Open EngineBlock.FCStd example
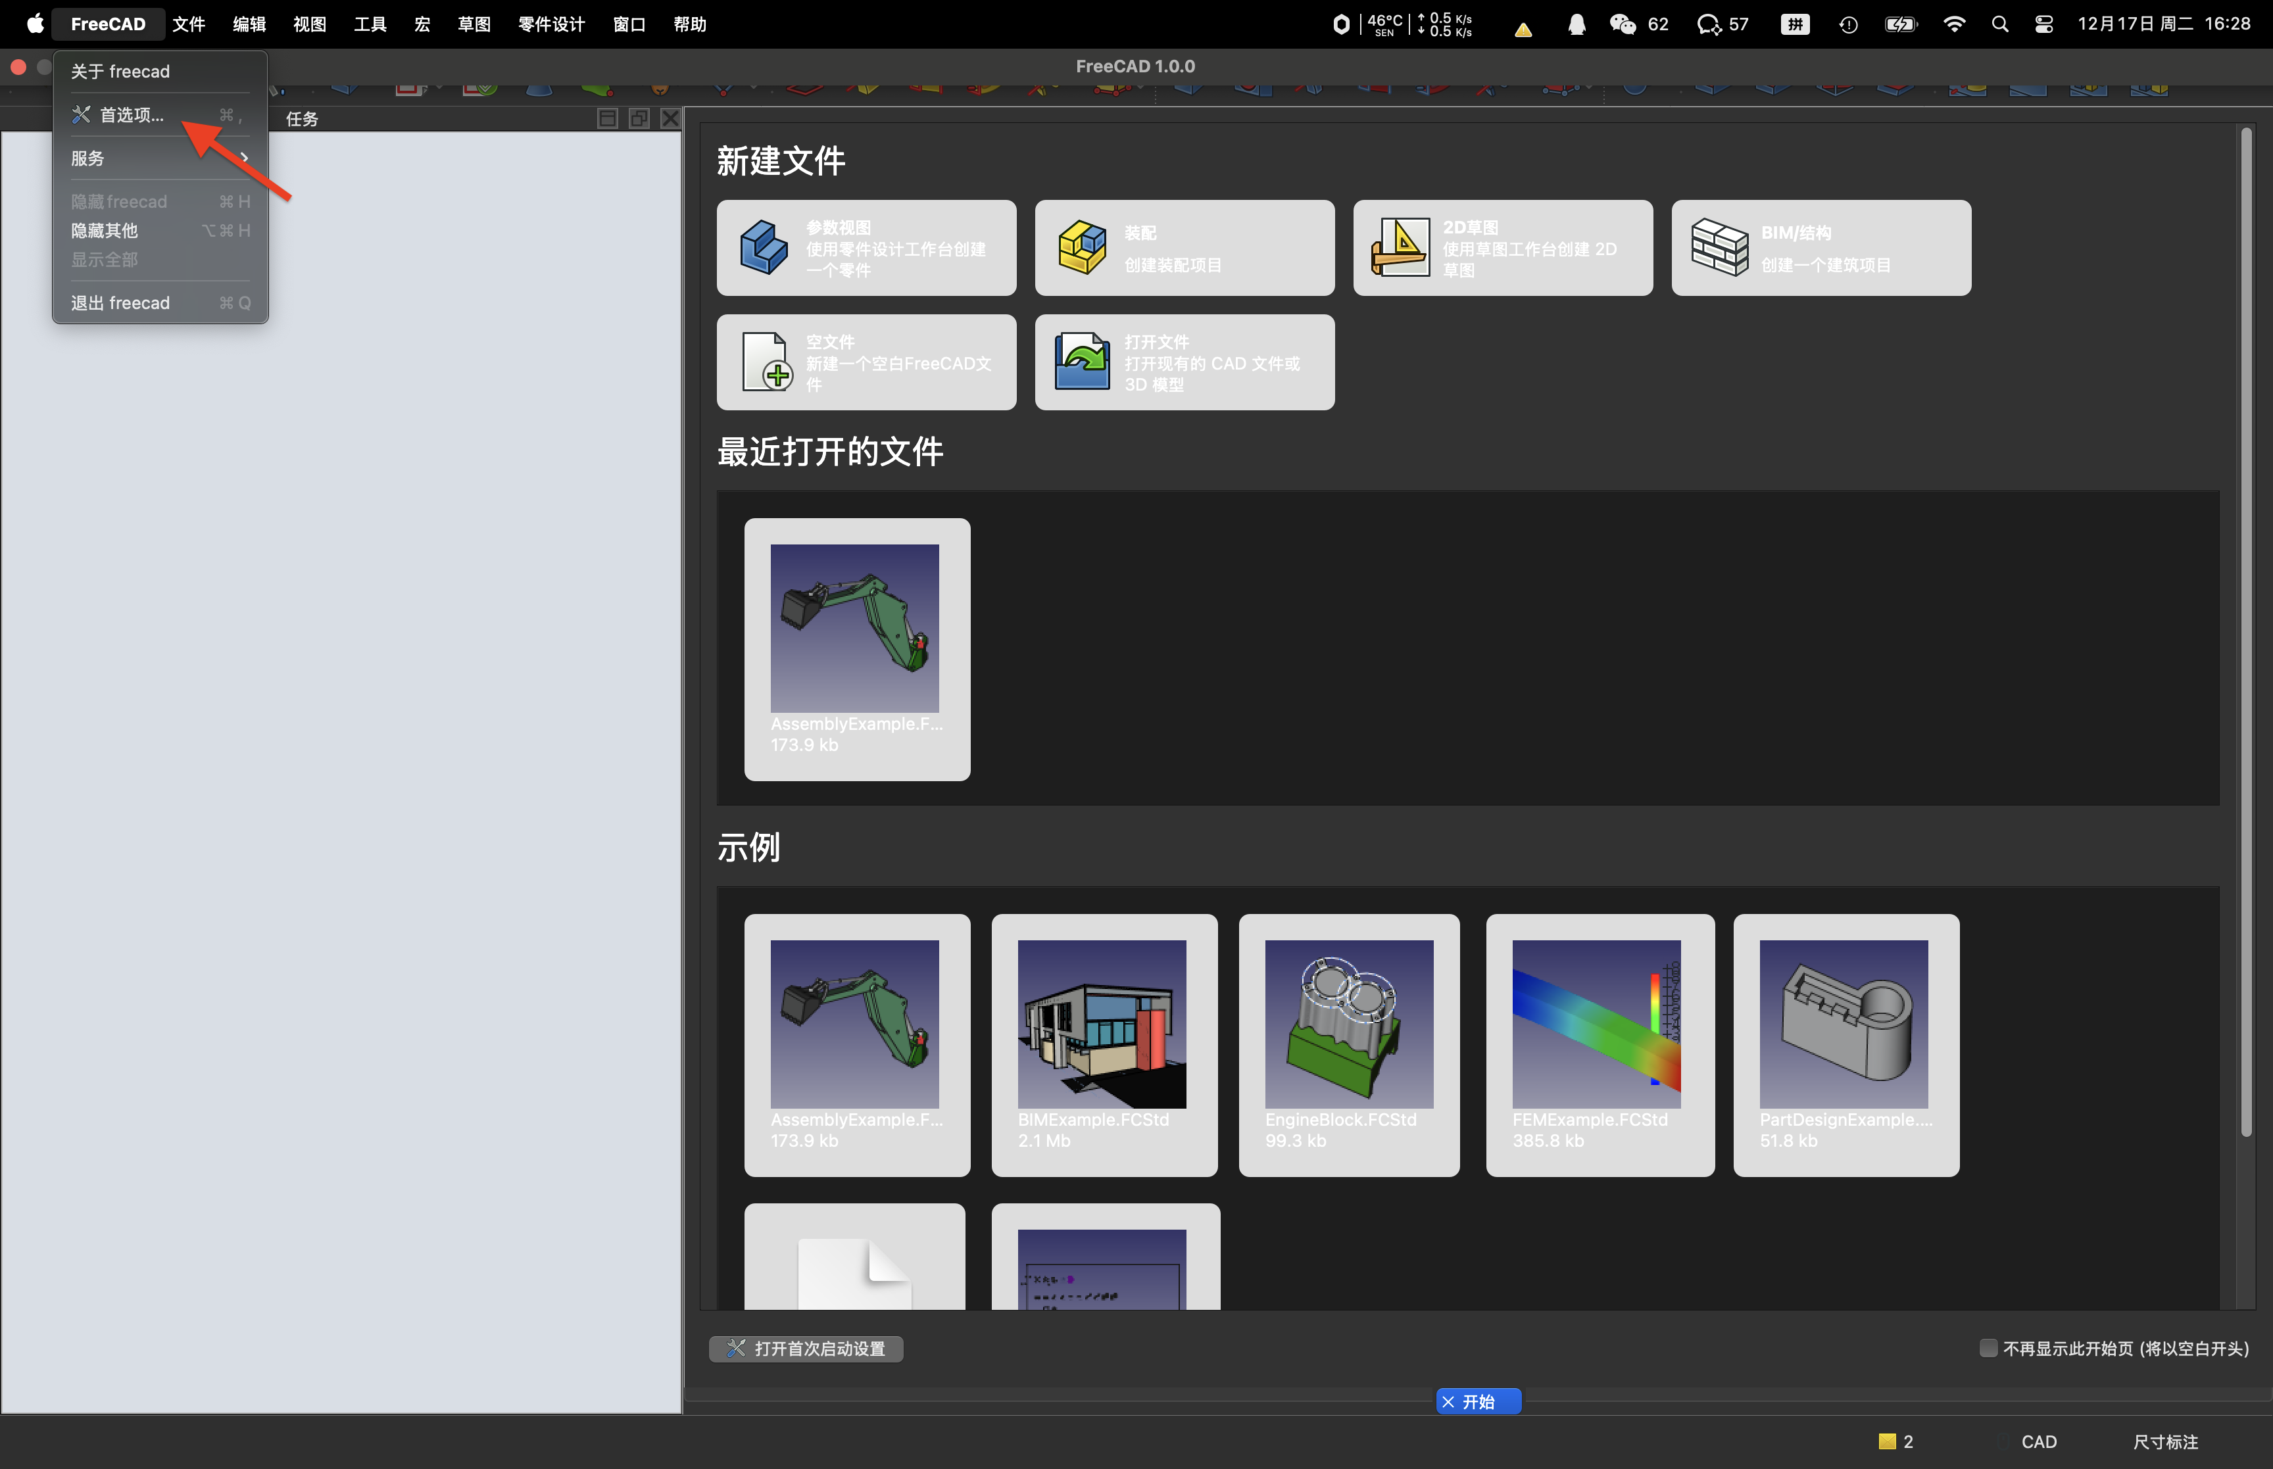2273x1469 pixels. 1349,1046
